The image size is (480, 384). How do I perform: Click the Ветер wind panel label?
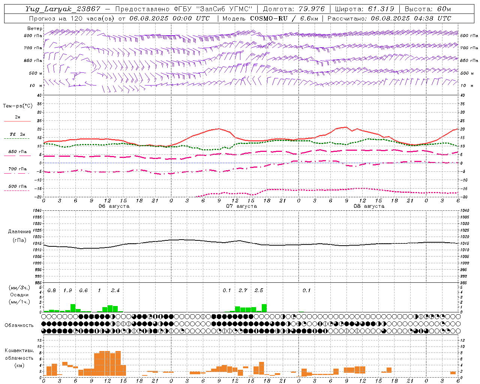(x=35, y=28)
